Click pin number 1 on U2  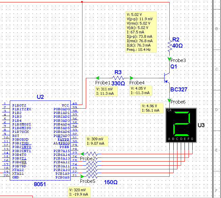(5, 104)
